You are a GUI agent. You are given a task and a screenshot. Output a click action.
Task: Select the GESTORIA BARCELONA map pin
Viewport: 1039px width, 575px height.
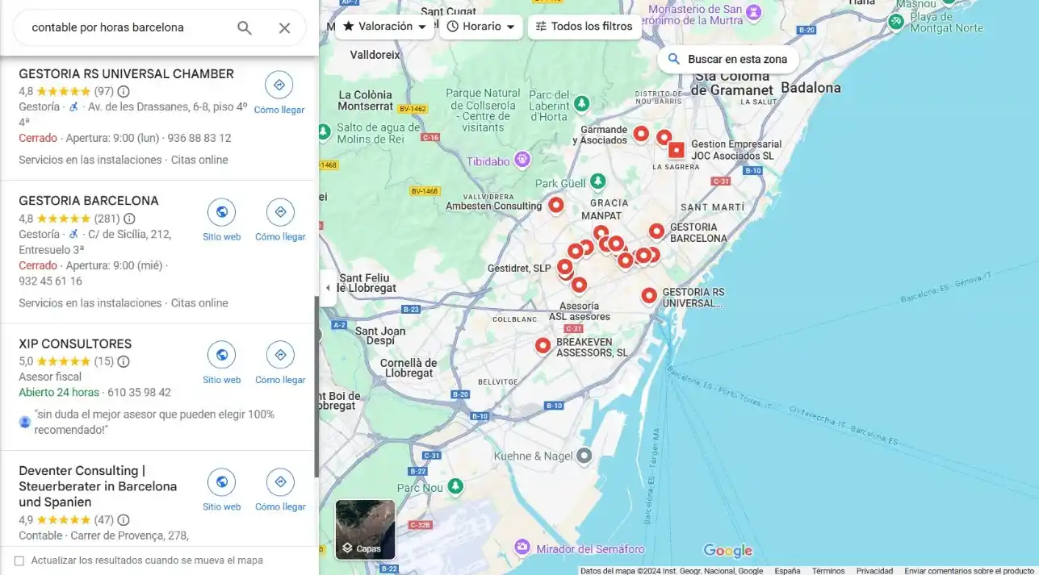point(656,231)
